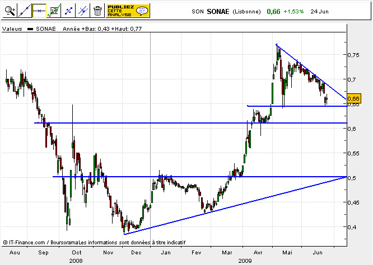Screen dimensions: 373x265
Task: Click the Jun month label
Action: [x=318, y=252]
